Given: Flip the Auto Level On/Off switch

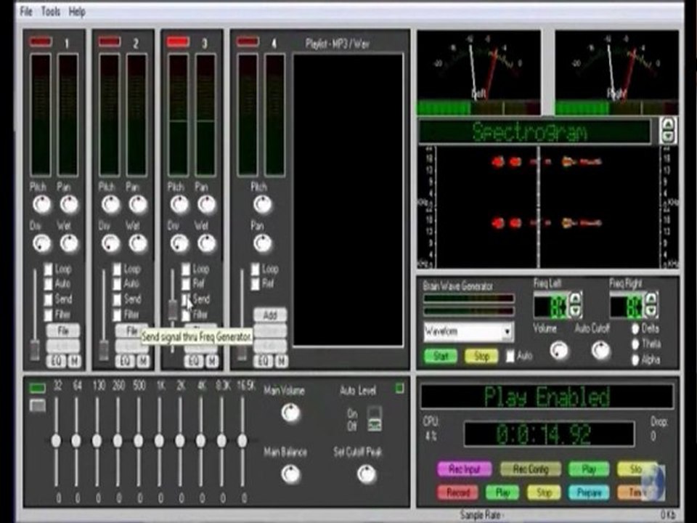Looking at the screenshot, I should click(375, 418).
